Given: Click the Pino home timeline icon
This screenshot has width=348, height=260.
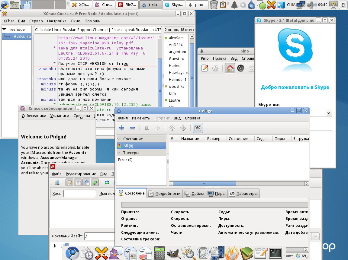Looking at the screenshot, I should [x=230, y=68].
